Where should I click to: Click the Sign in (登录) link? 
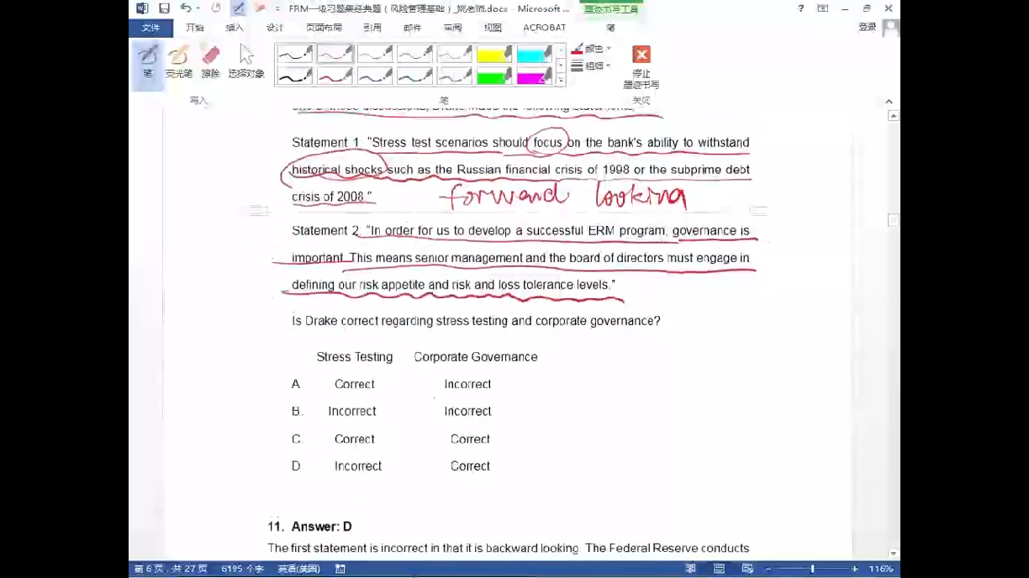click(868, 28)
